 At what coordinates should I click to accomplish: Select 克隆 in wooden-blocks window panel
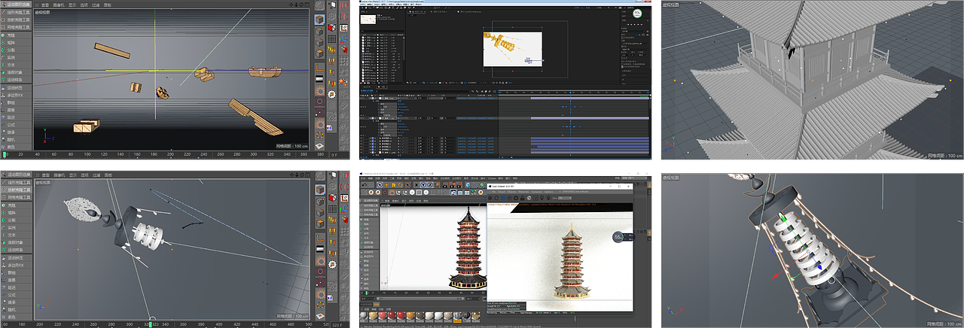(17, 35)
